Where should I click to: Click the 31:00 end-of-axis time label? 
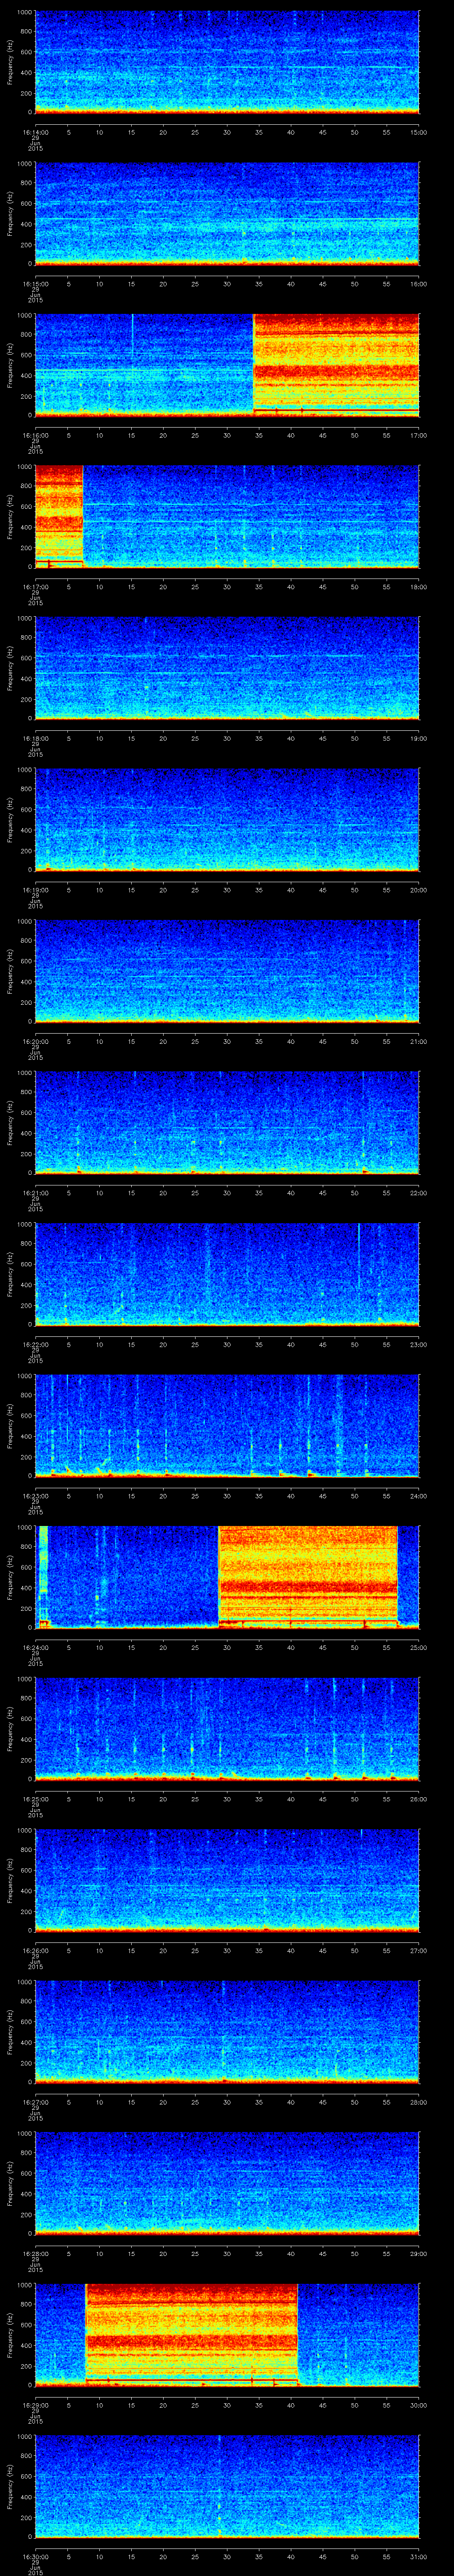(419, 2556)
